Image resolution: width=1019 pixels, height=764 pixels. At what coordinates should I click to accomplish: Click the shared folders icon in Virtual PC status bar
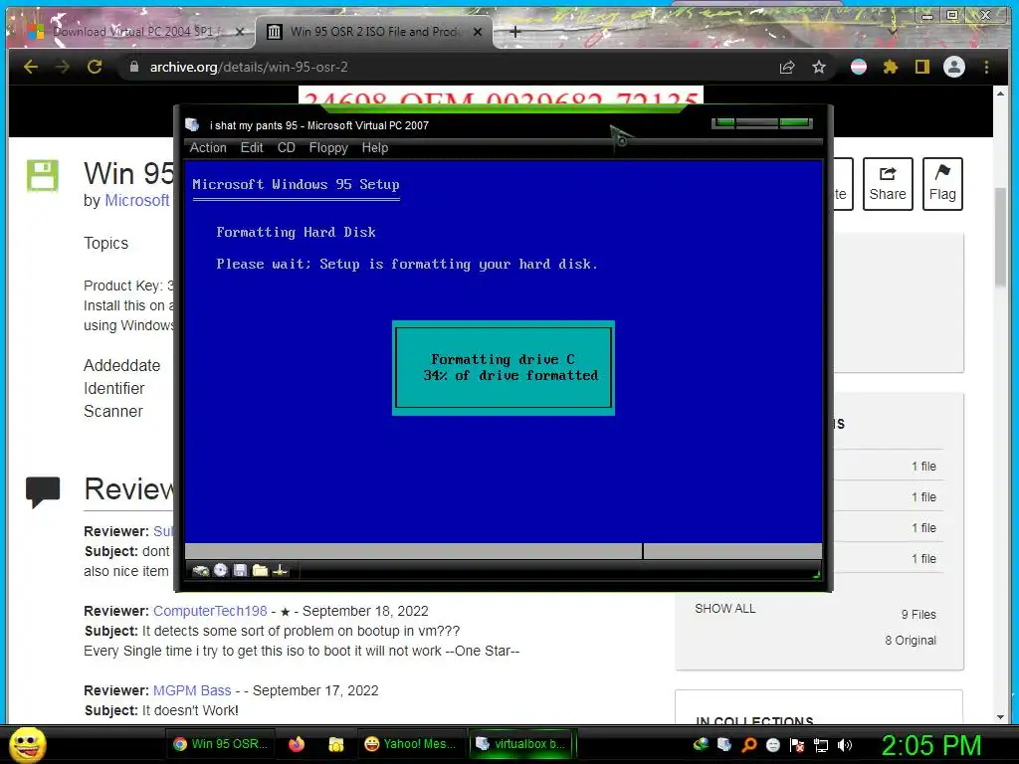[260, 570]
